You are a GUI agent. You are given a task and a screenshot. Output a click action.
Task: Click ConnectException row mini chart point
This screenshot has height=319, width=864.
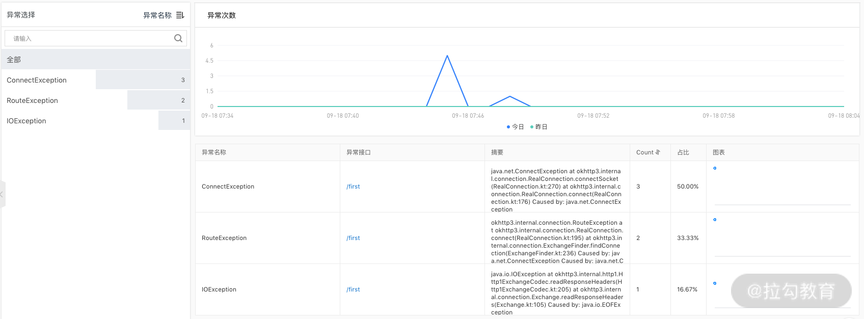[715, 168]
